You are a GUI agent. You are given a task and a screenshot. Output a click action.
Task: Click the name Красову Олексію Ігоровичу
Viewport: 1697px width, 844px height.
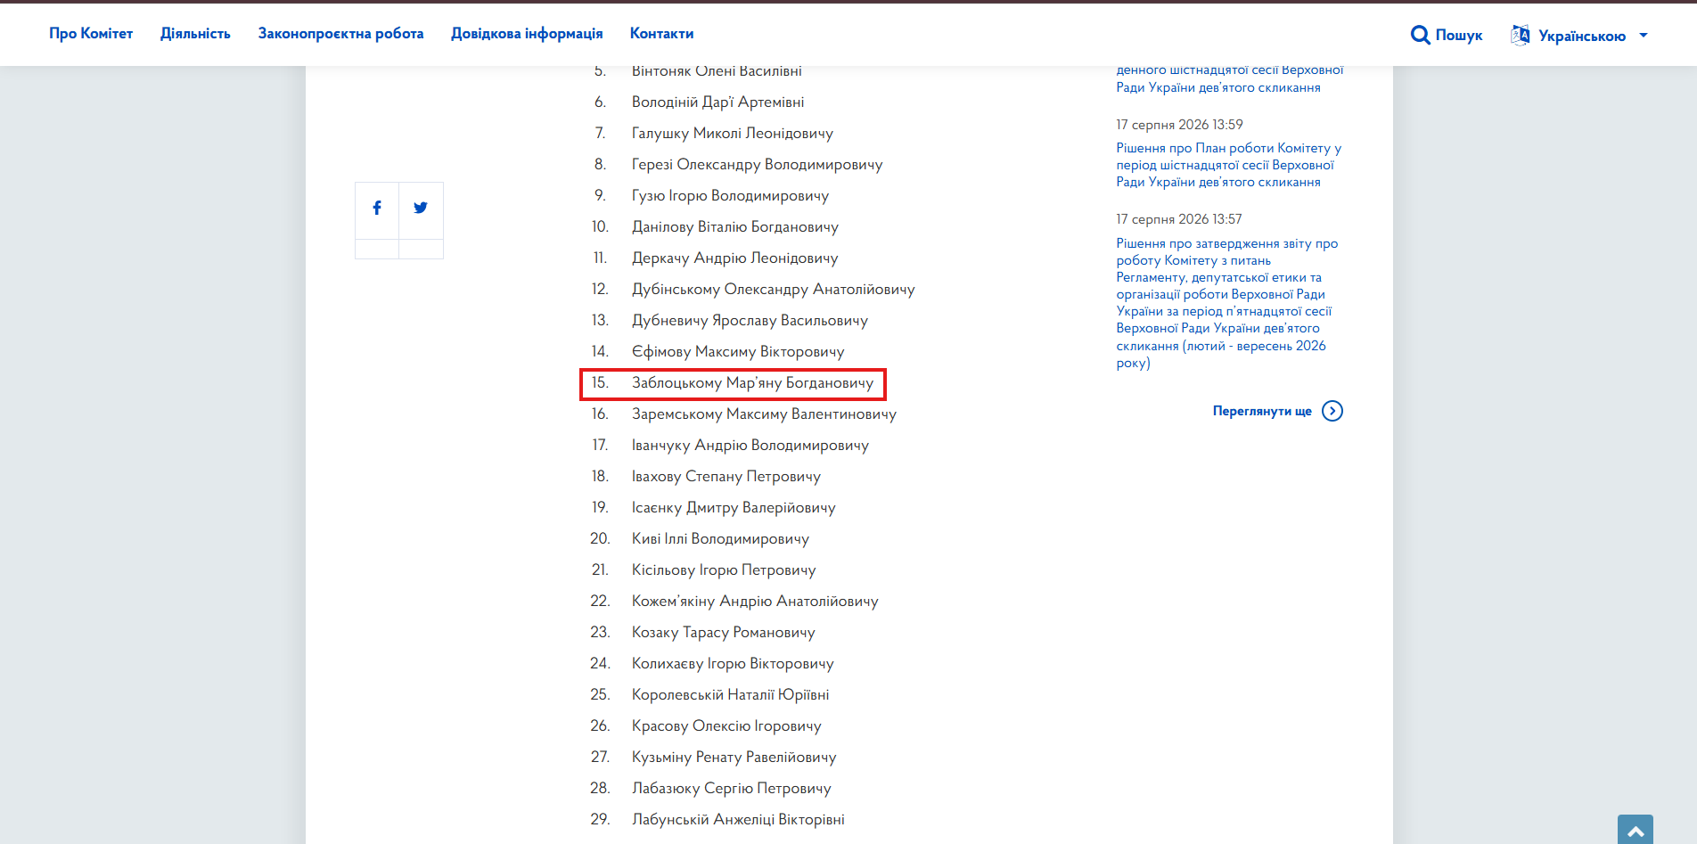tap(726, 725)
